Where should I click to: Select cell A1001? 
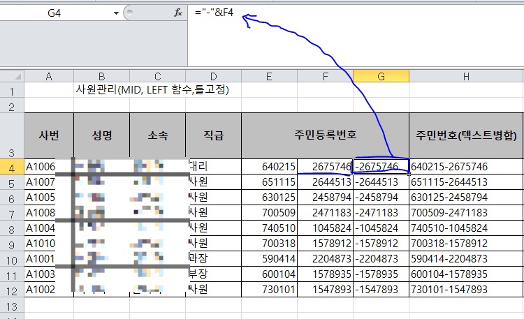coord(49,259)
